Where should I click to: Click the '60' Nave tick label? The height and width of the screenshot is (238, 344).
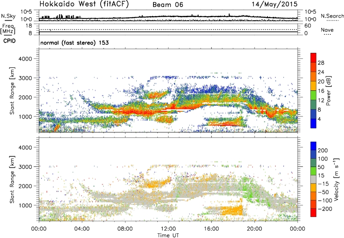pos(307,26)
